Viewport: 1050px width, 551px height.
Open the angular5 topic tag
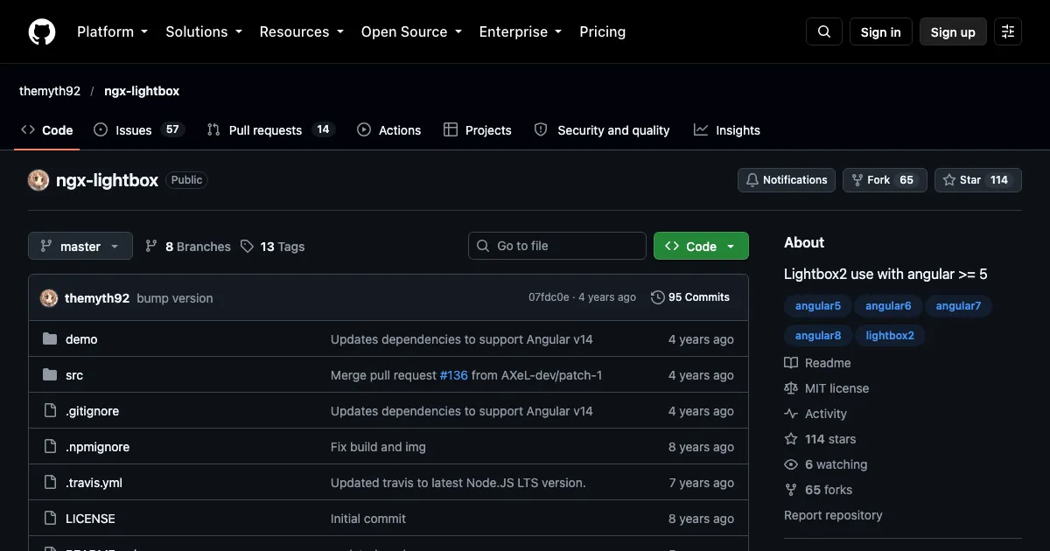[818, 306]
